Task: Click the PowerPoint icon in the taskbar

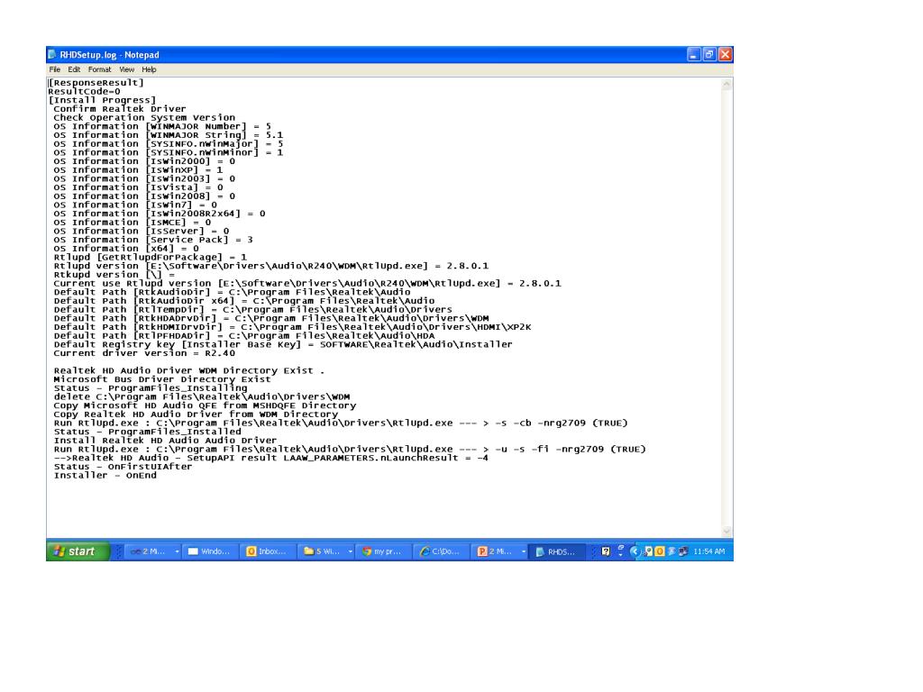Action: [x=482, y=551]
